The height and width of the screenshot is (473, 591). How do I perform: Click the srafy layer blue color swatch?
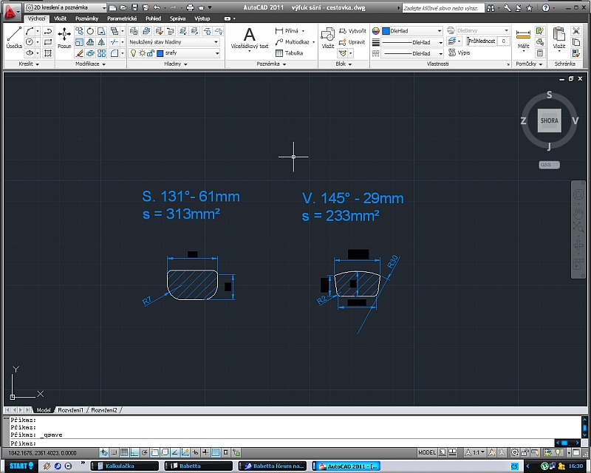point(160,53)
